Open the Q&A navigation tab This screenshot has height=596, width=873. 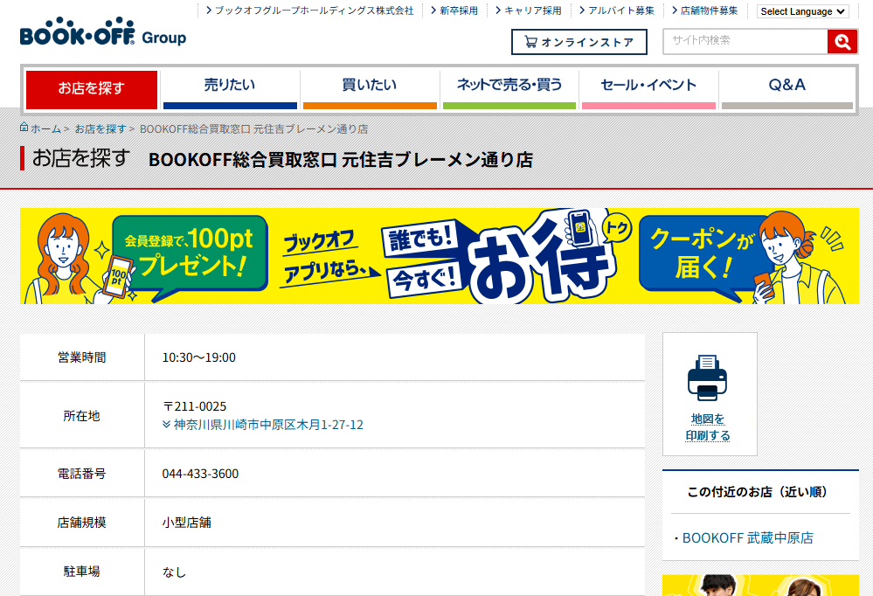click(x=787, y=89)
